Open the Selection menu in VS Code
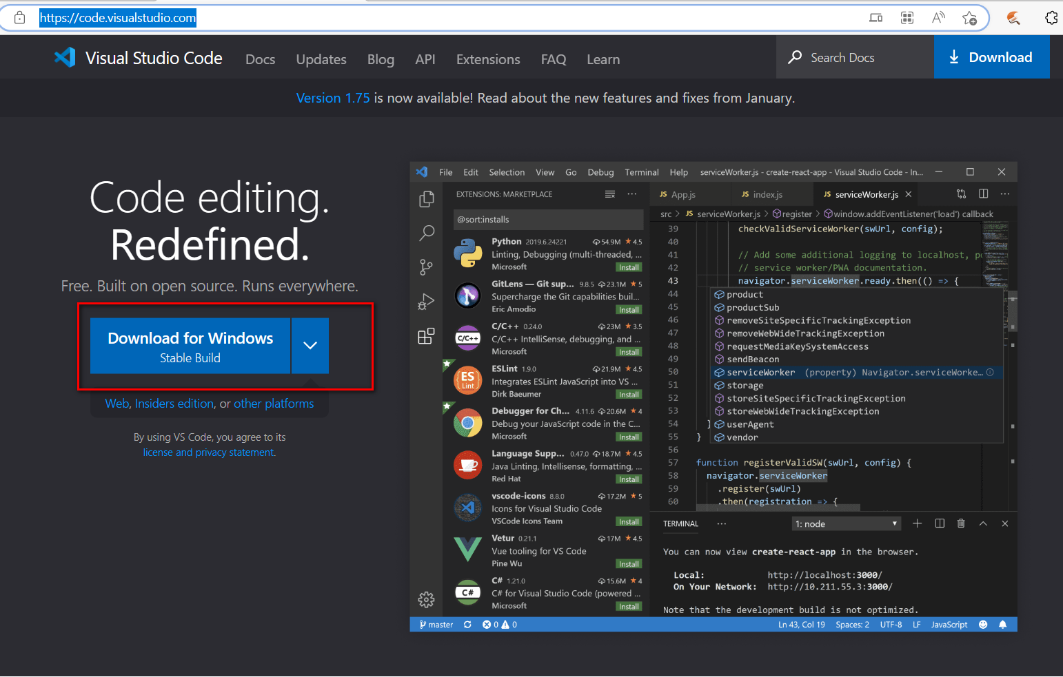This screenshot has height=677, width=1063. pyautogui.click(x=507, y=172)
